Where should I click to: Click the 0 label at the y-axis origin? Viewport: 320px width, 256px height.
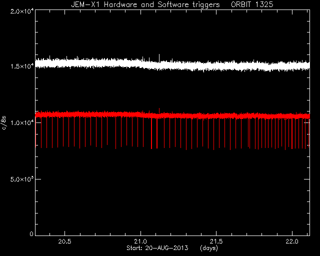pos(31,233)
